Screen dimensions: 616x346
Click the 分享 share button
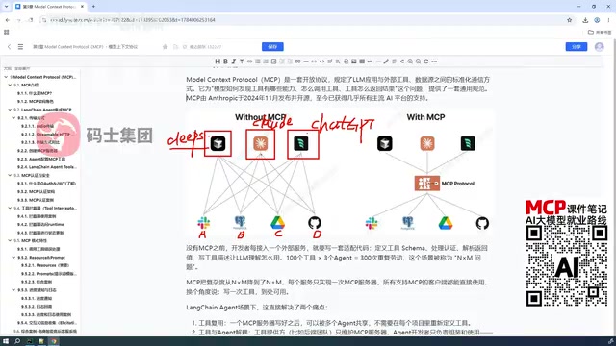577,47
